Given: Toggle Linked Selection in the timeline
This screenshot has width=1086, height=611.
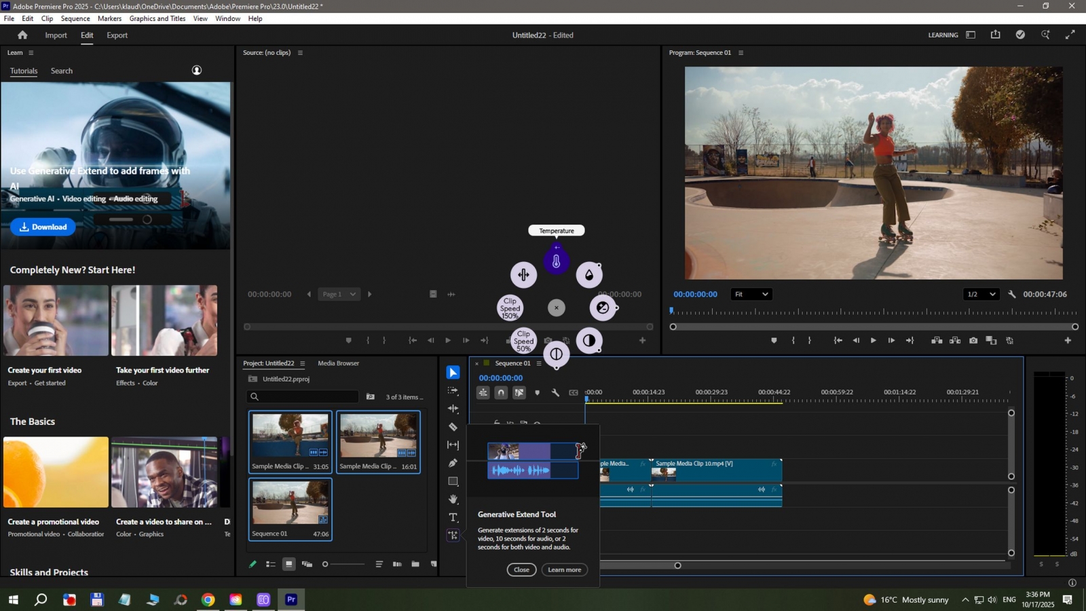Looking at the screenshot, I should (519, 392).
